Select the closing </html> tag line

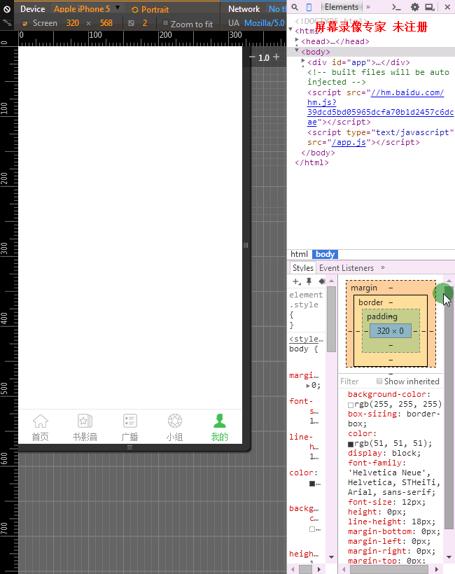click(x=312, y=162)
